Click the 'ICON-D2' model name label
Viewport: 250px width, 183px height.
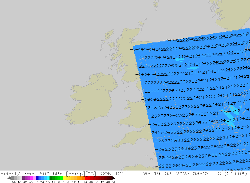(111, 174)
